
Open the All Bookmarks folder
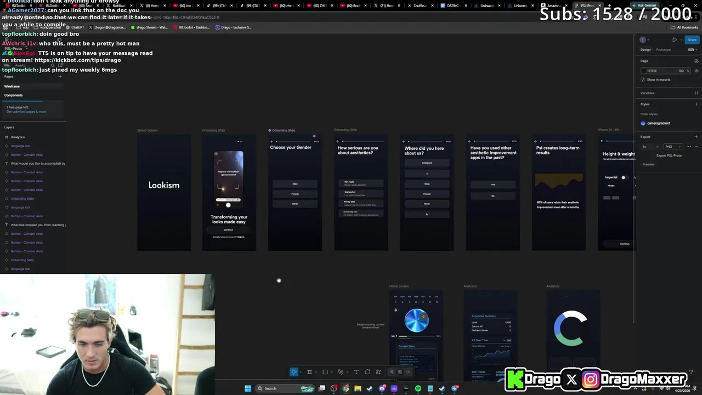click(x=685, y=27)
